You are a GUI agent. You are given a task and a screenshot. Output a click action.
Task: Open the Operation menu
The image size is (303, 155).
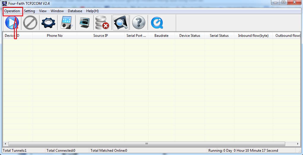click(x=12, y=11)
